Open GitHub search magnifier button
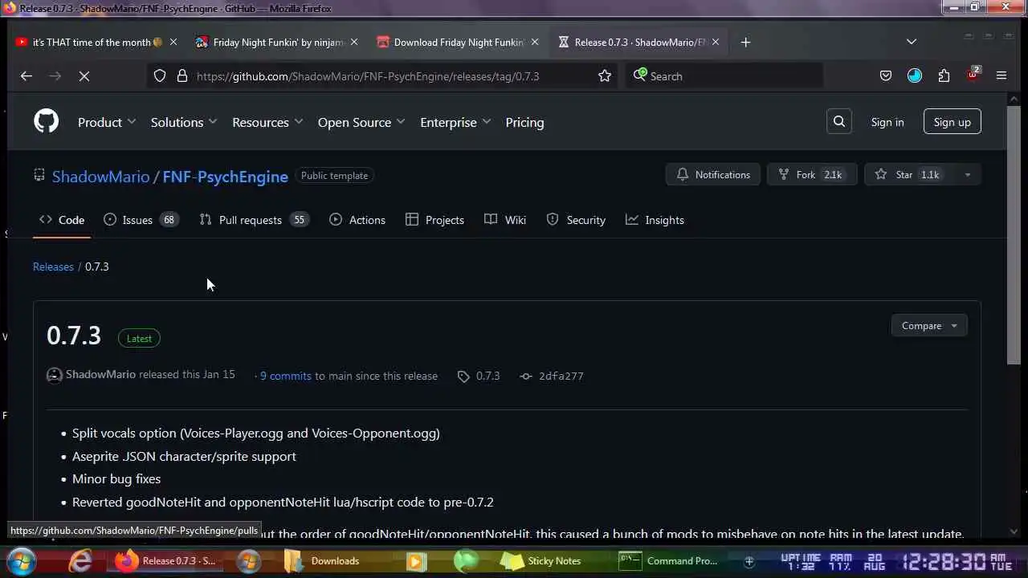The height and width of the screenshot is (578, 1028). [838, 122]
